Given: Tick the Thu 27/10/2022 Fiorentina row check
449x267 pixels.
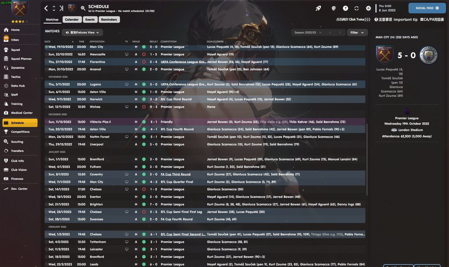Looking at the screenshot, I should click(46, 62).
